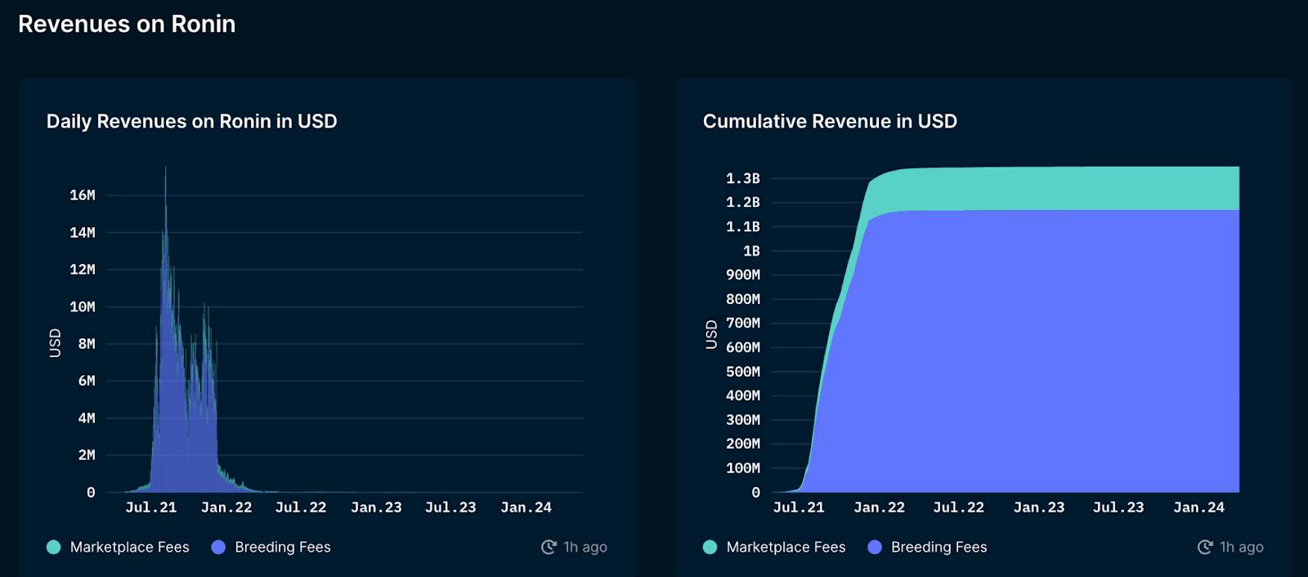Viewport: 1308px width, 577px height.
Task: Toggle Breeding Fees legend in Cumulative Revenue chart
Action: pos(927,547)
